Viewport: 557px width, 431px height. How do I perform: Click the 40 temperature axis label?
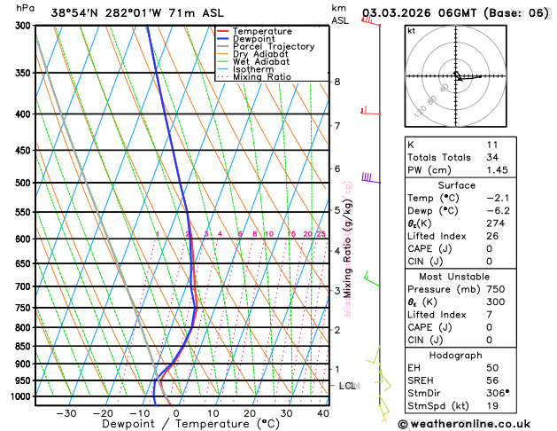tap(323, 413)
